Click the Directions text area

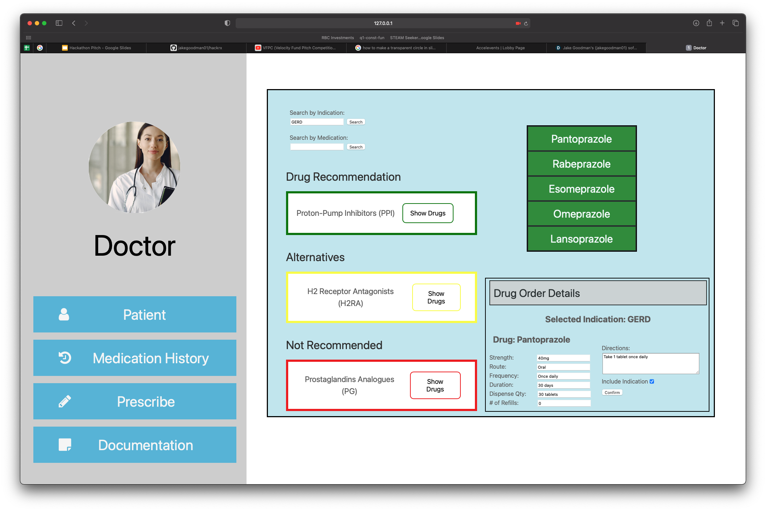650,363
